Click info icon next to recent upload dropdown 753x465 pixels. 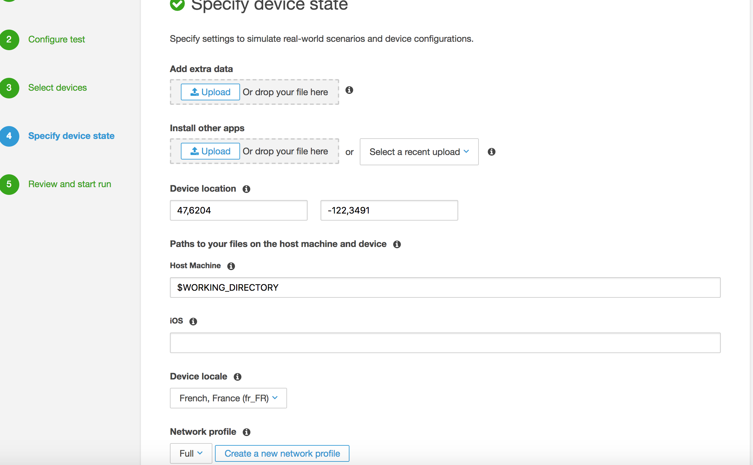[491, 152]
